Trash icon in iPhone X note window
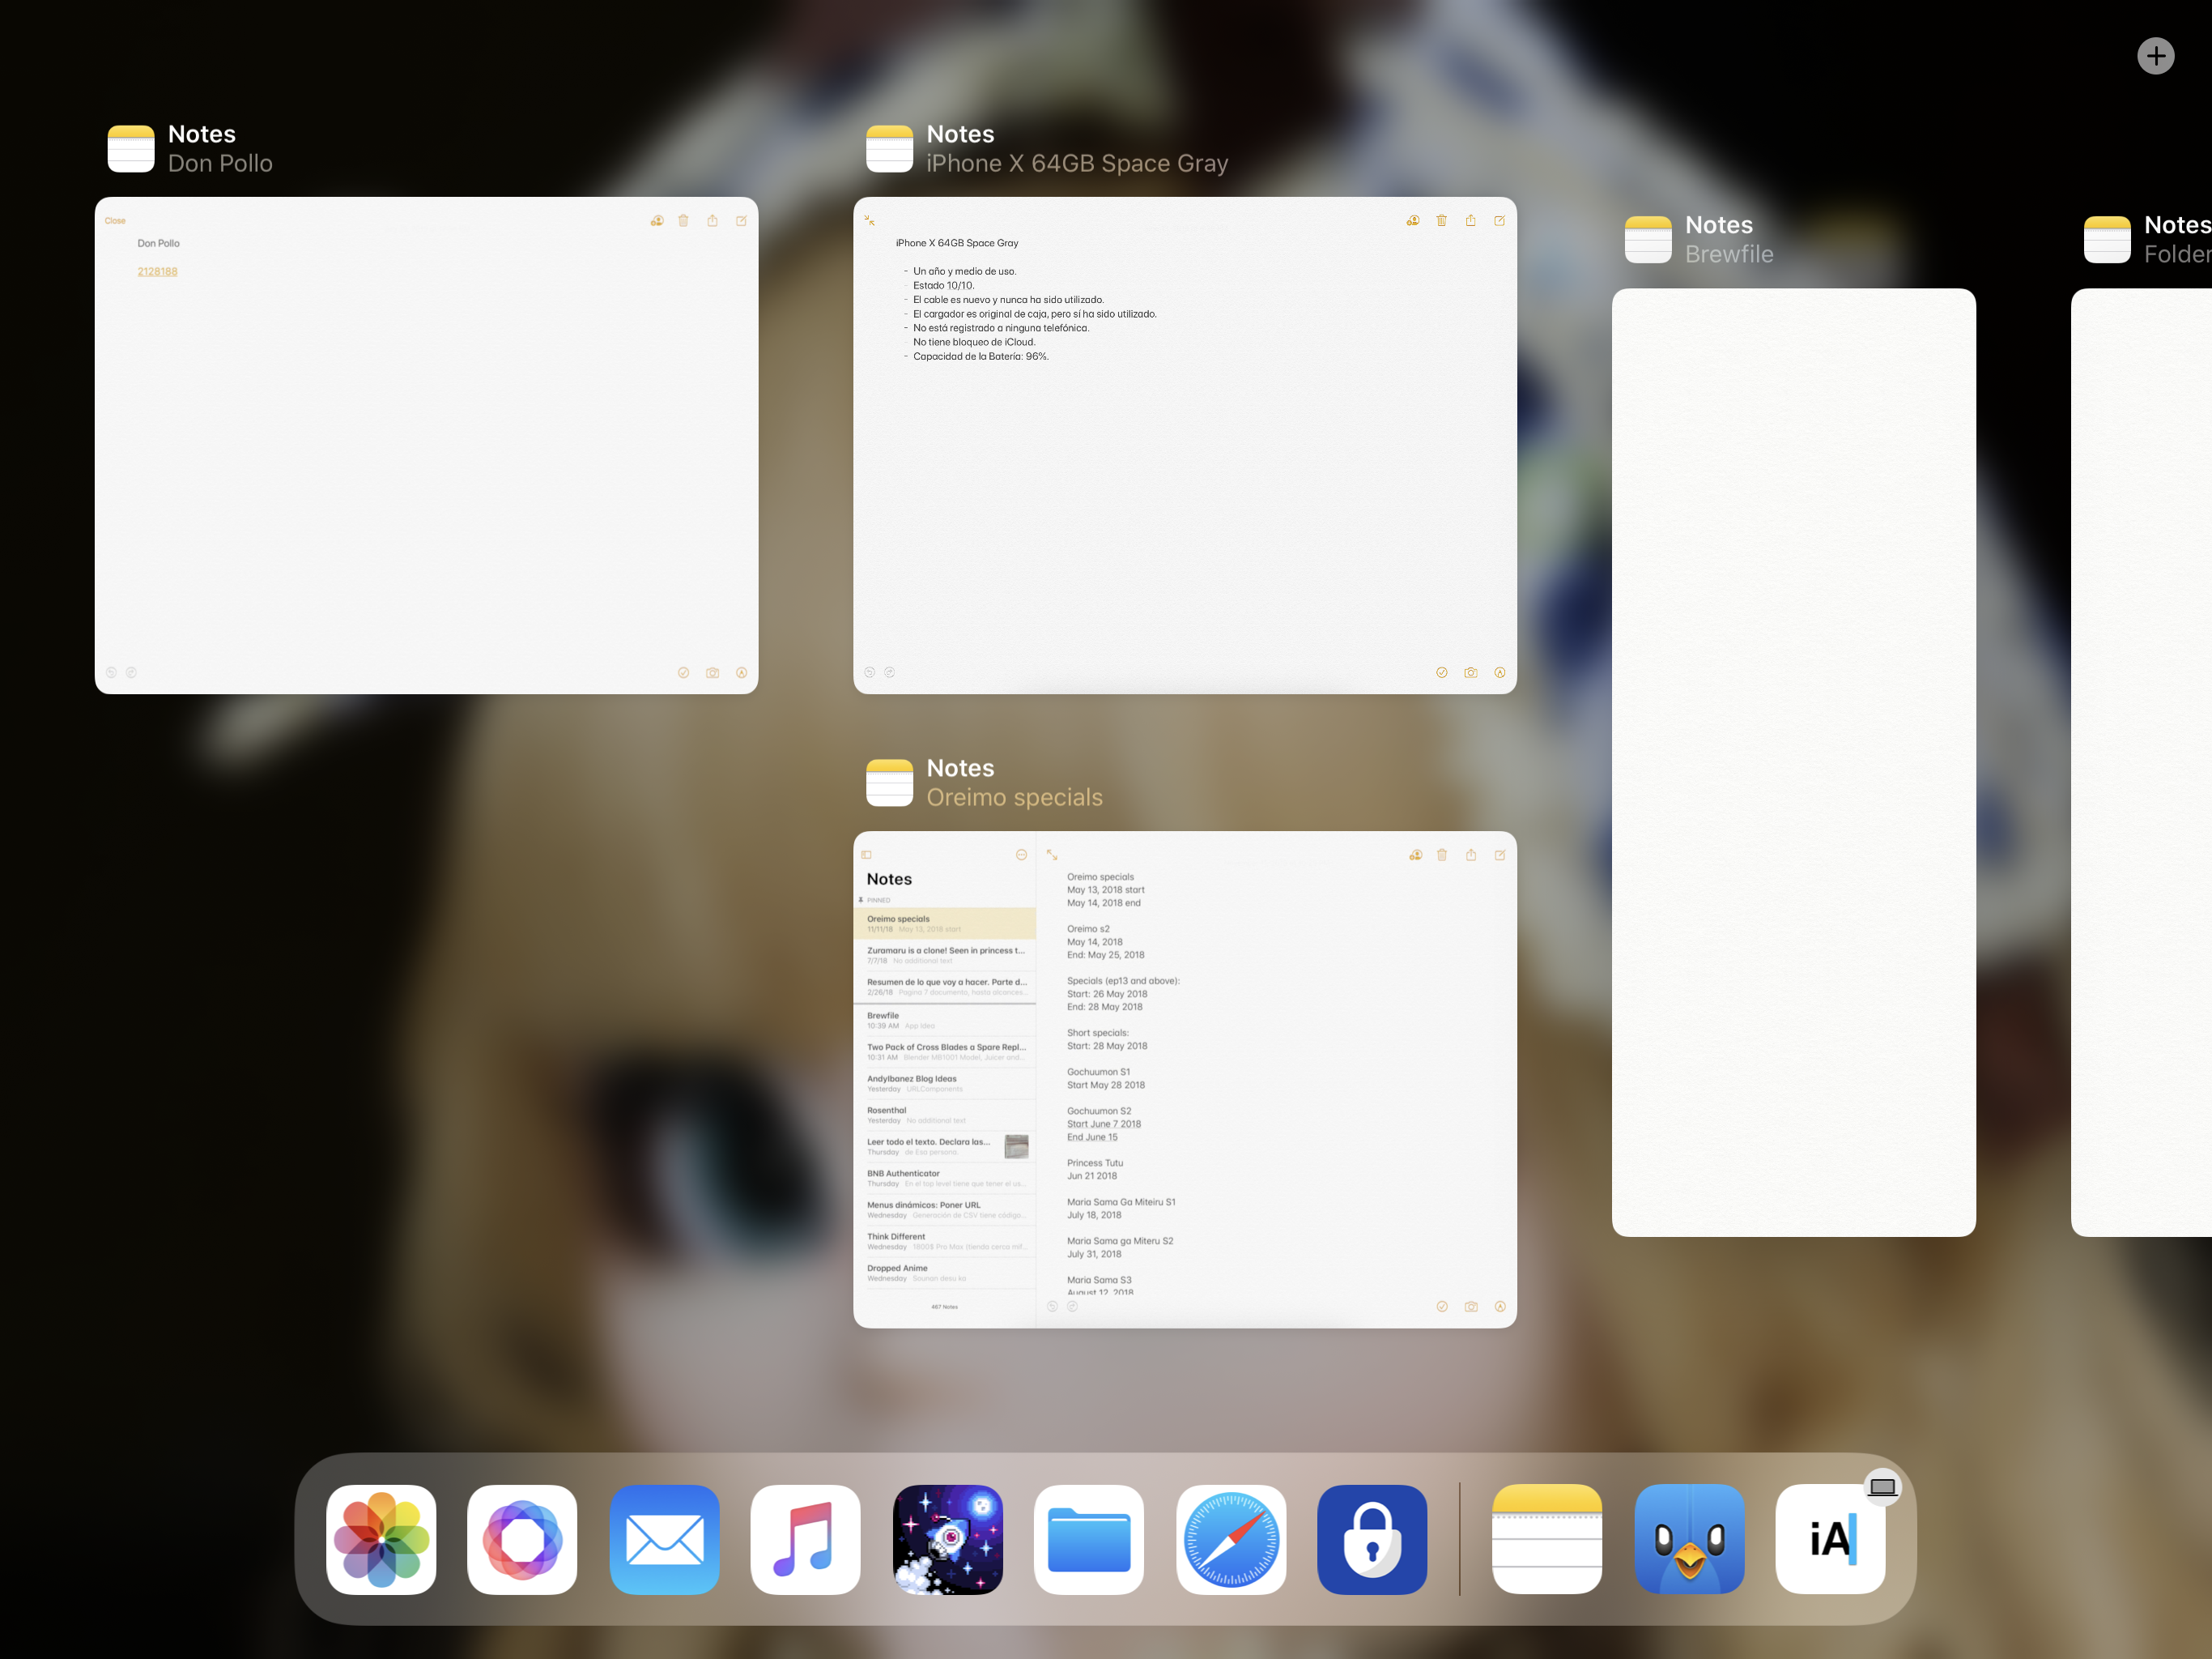Viewport: 2212px width, 1659px height. pyautogui.click(x=1442, y=221)
